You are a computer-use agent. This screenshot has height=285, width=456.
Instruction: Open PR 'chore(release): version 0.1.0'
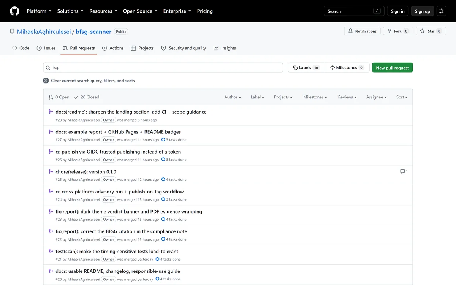tap(86, 171)
